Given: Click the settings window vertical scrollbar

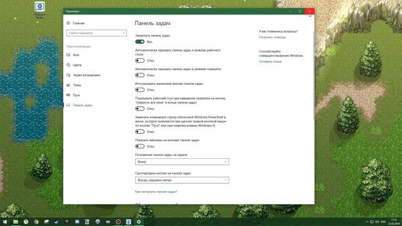Looking at the screenshot, I should [313, 75].
